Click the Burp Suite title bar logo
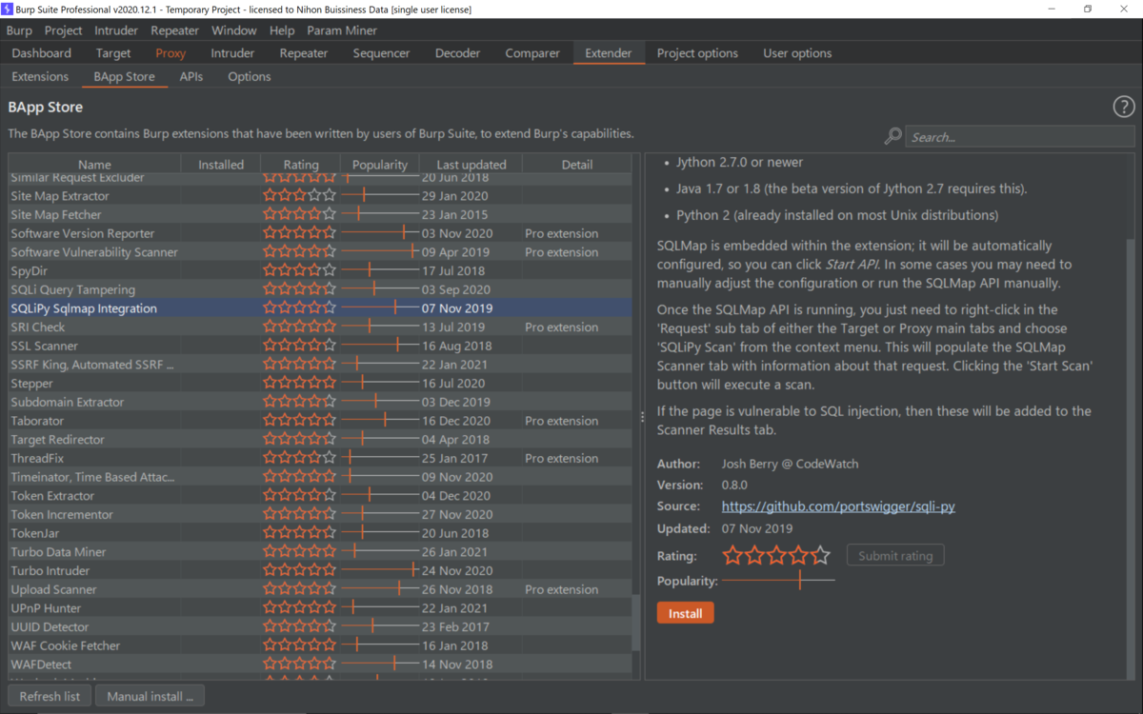 tap(8, 9)
